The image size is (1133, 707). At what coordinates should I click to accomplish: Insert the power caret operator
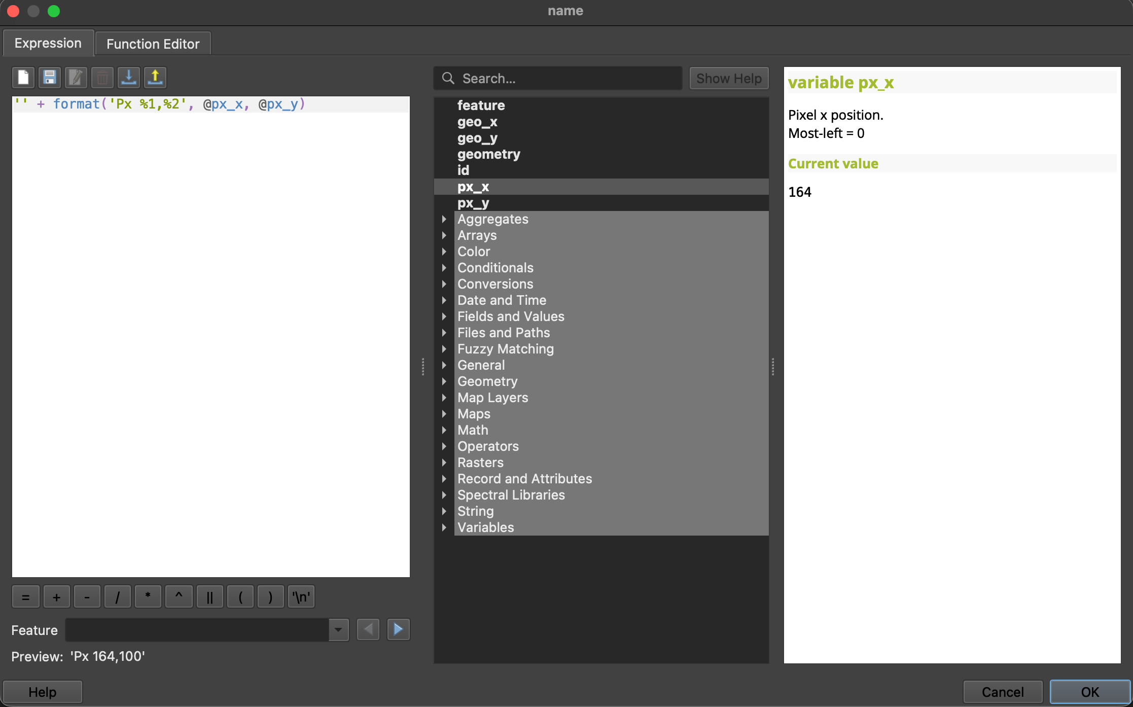point(179,597)
